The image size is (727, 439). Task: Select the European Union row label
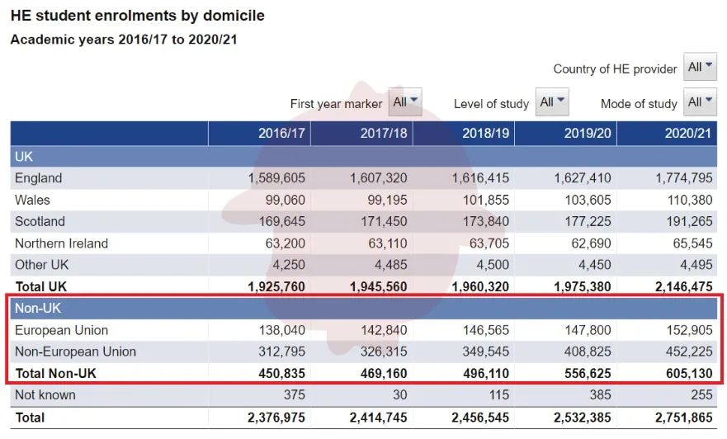coord(61,330)
